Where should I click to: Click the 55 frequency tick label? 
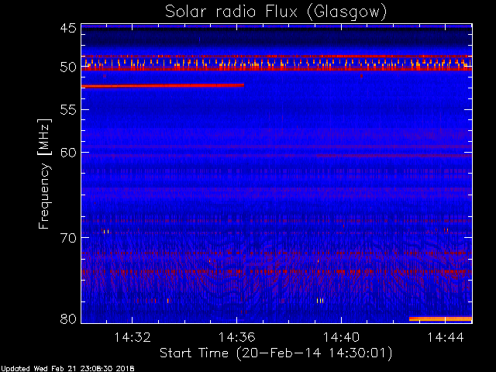tap(68, 110)
